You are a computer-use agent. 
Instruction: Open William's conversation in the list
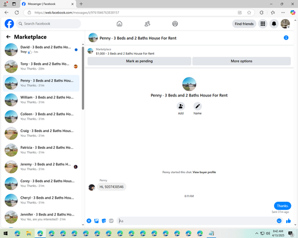click(41, 100)
